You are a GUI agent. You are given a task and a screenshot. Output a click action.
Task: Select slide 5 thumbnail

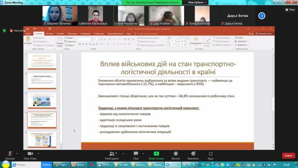42,140
